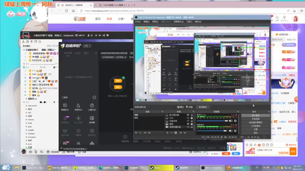Image resolution: width=305 pixels, height=171 pixels.
Task: Toggle visibility eye of video capture device source
Action: (x=188, y=127)
